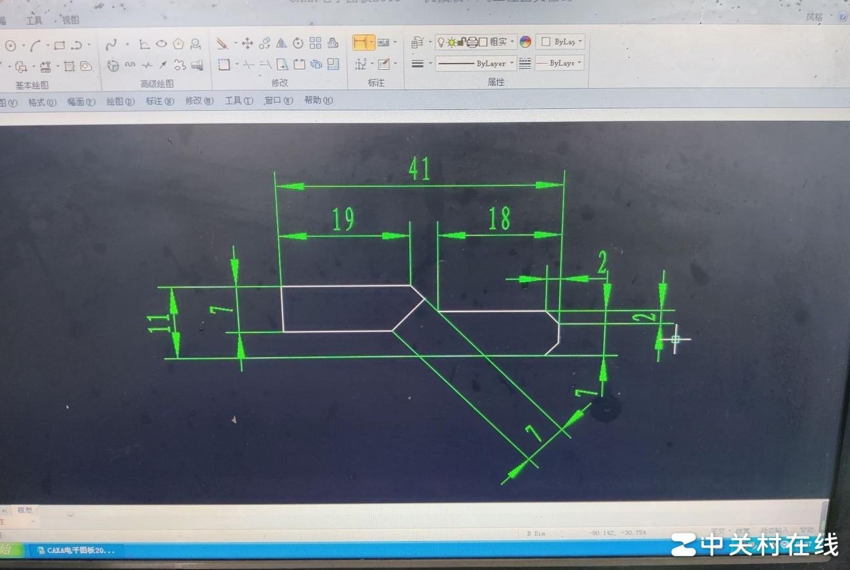Toggle the layer lock icon in 属性 panel
This screenshot has height=570, width=850.
[461, 42]
